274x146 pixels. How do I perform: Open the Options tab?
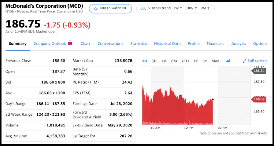260,44
